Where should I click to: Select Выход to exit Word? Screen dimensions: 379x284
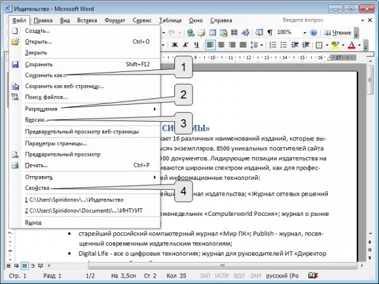pos(85,222)
